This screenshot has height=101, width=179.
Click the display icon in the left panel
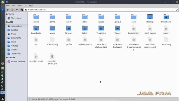point(3,86)
